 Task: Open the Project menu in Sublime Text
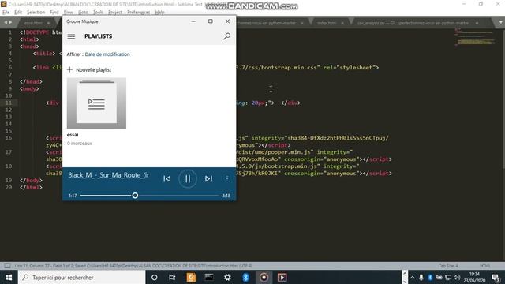point(115,13)
